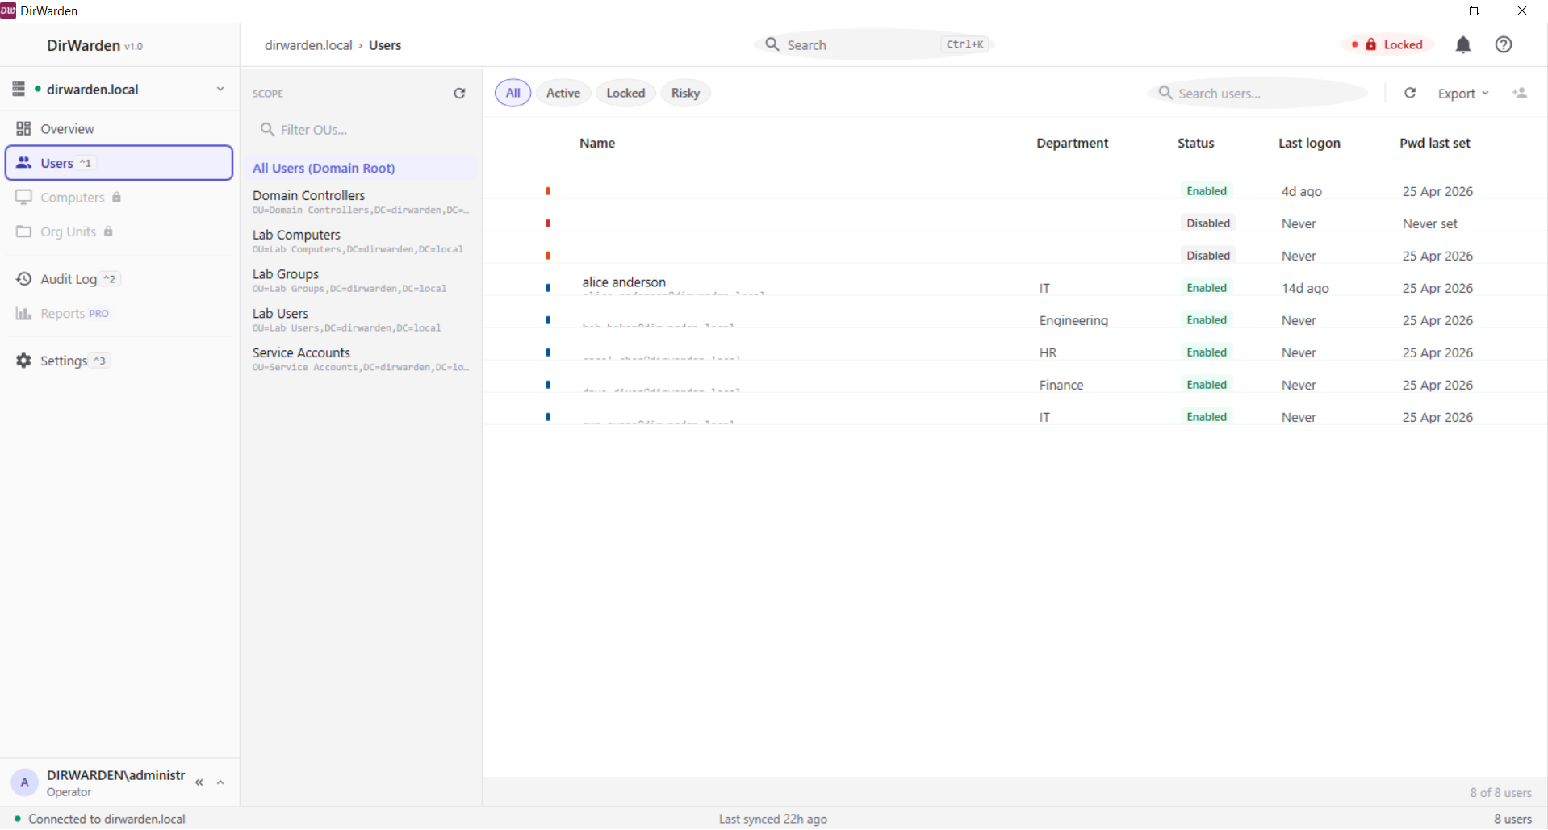Click the add user icon

[x=1520, y=94]
